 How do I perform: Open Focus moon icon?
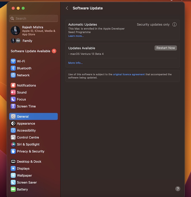[x=13, y=99]
